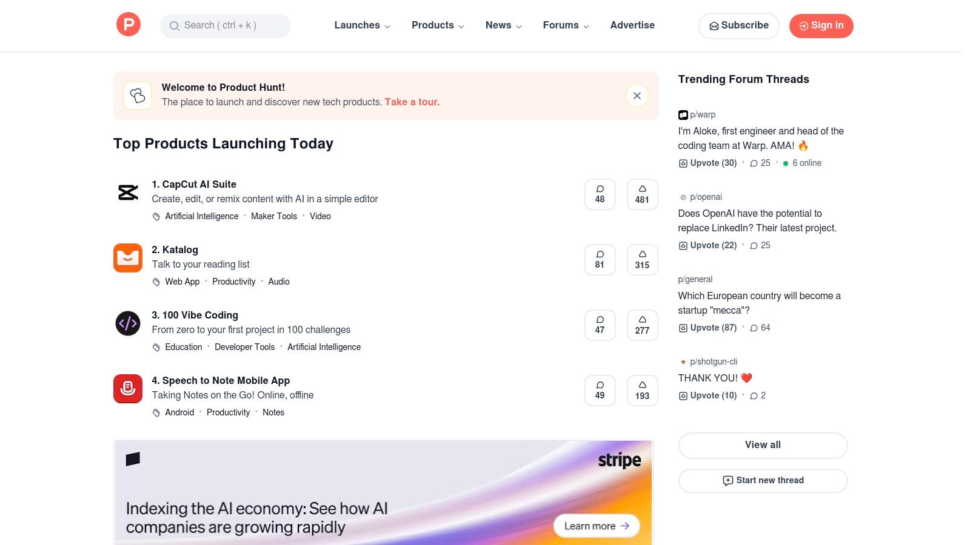Expand the Launches menu

point(362,25)
